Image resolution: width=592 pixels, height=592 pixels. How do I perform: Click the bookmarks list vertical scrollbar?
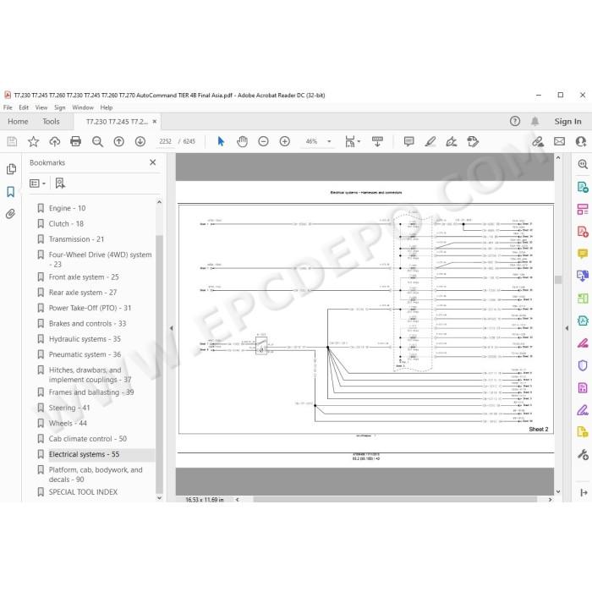pos(159,363)
